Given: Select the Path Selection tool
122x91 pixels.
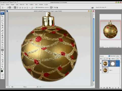Looking at the screenshot, I should pos(2,55).
